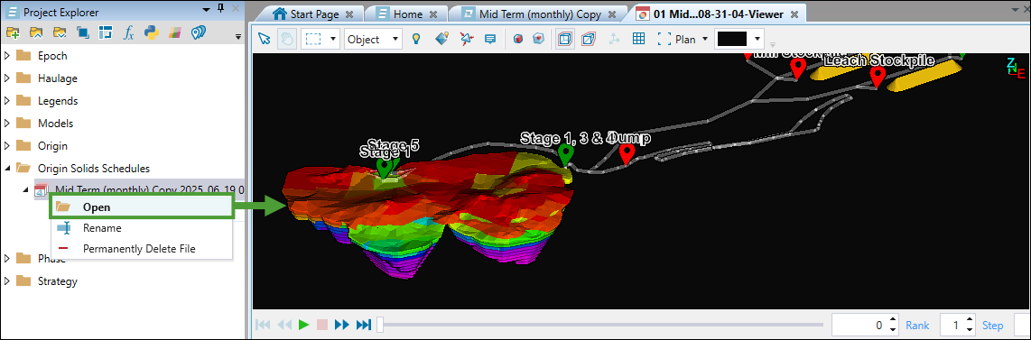Click the green play button
Screen dimensions: 1031x340
pyautogui.click(x=303, y=325)
